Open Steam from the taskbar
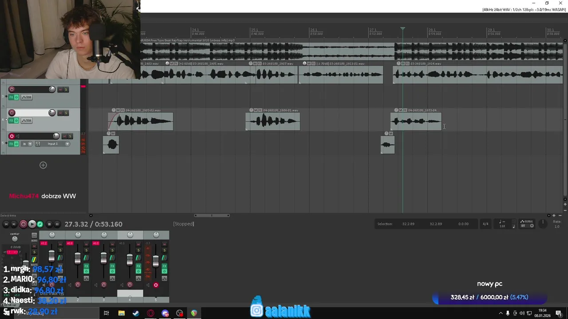The image size is (568, 319). coord(136,313)
